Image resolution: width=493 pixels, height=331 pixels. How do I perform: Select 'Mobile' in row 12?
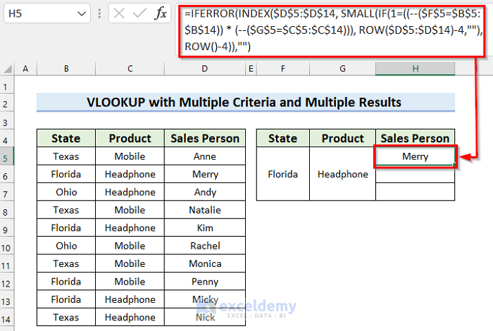(x=130, y=281)
